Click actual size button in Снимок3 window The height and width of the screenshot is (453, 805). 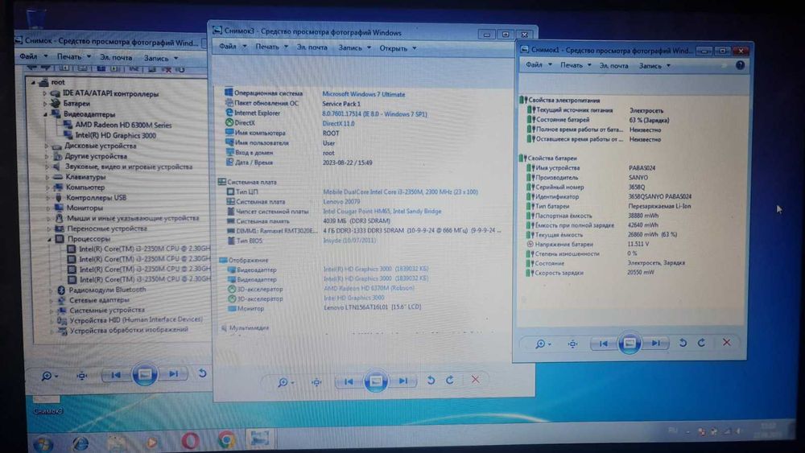click(x=316, y=382)
